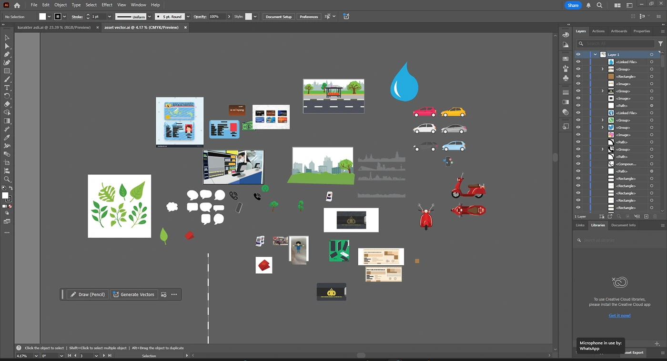Open the graphic Style dropdown

[x=255, y=17]
